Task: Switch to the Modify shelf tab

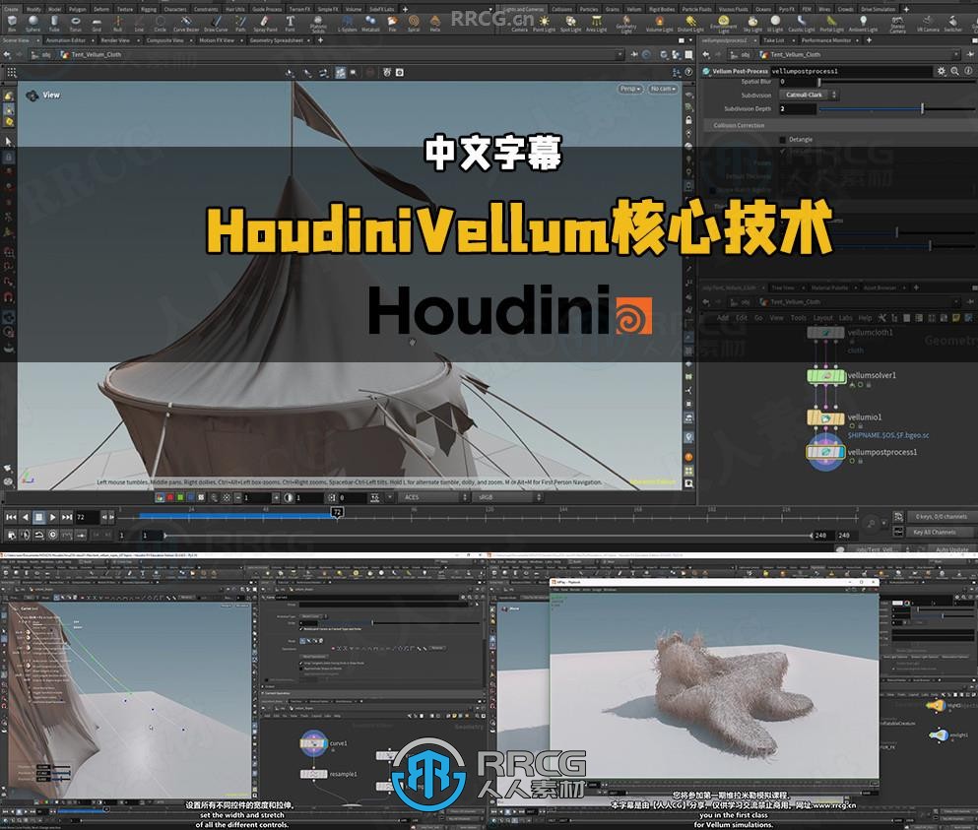Action: coord(33,10)
